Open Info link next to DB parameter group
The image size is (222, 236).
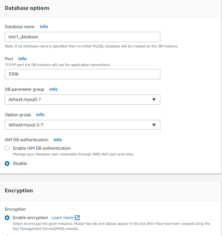pyautogui.click(x=53, y=89)
